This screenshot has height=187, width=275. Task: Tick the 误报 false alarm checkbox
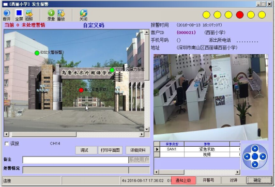tap(7, 144)
